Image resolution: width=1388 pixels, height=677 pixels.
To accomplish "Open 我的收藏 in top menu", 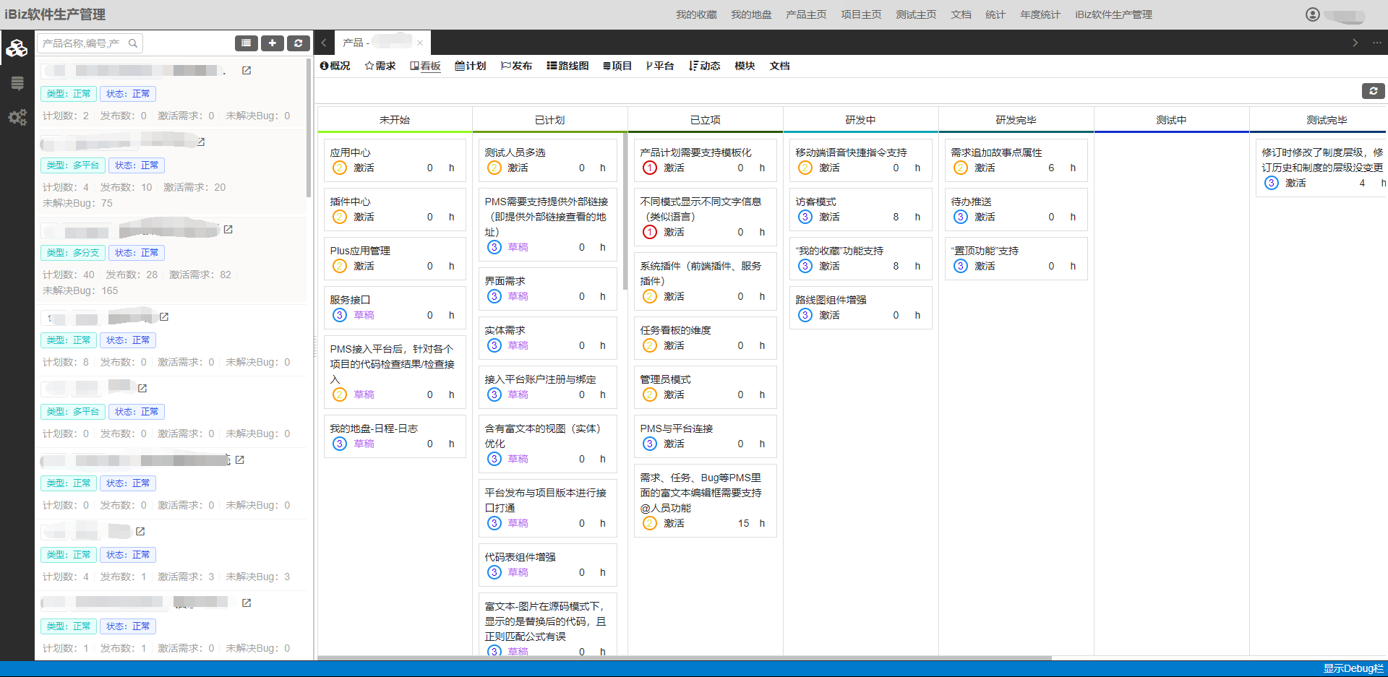I will click(x=696, y=14).
